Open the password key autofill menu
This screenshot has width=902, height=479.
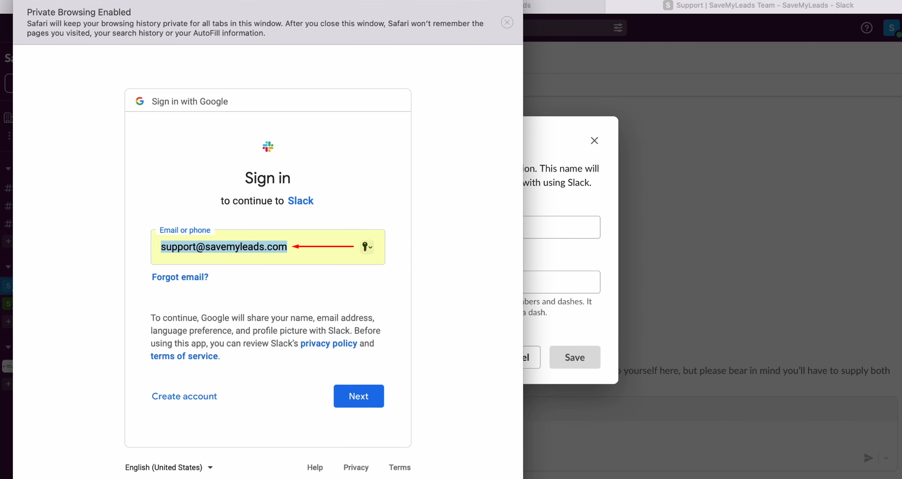tap(367, 247)
